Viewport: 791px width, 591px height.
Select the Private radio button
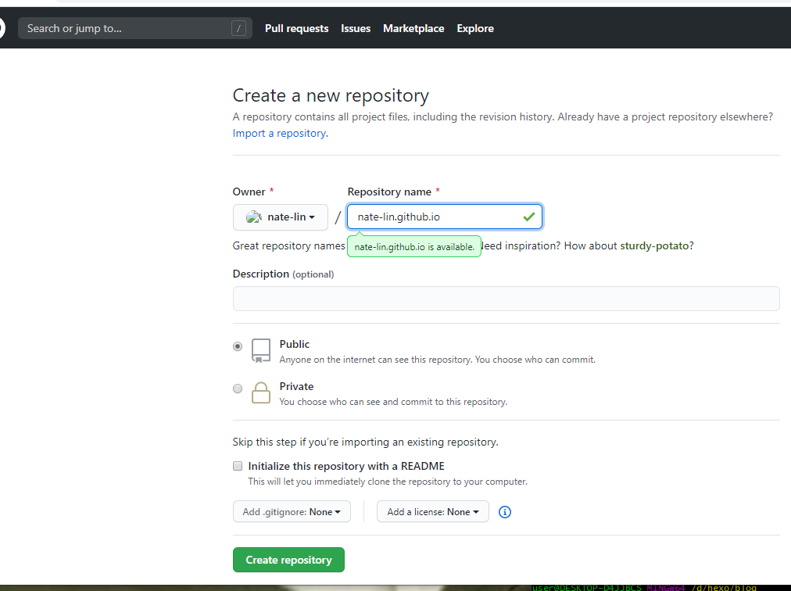click(x=238, y=389)
